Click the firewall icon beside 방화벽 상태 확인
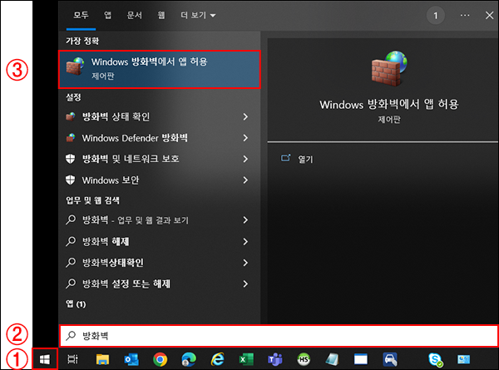This screenshot has width=499, height=370. coord(71,116)
